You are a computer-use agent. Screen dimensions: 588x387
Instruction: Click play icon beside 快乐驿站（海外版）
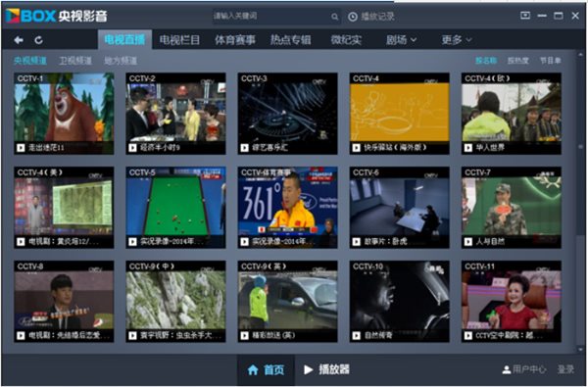pos(357,148)
